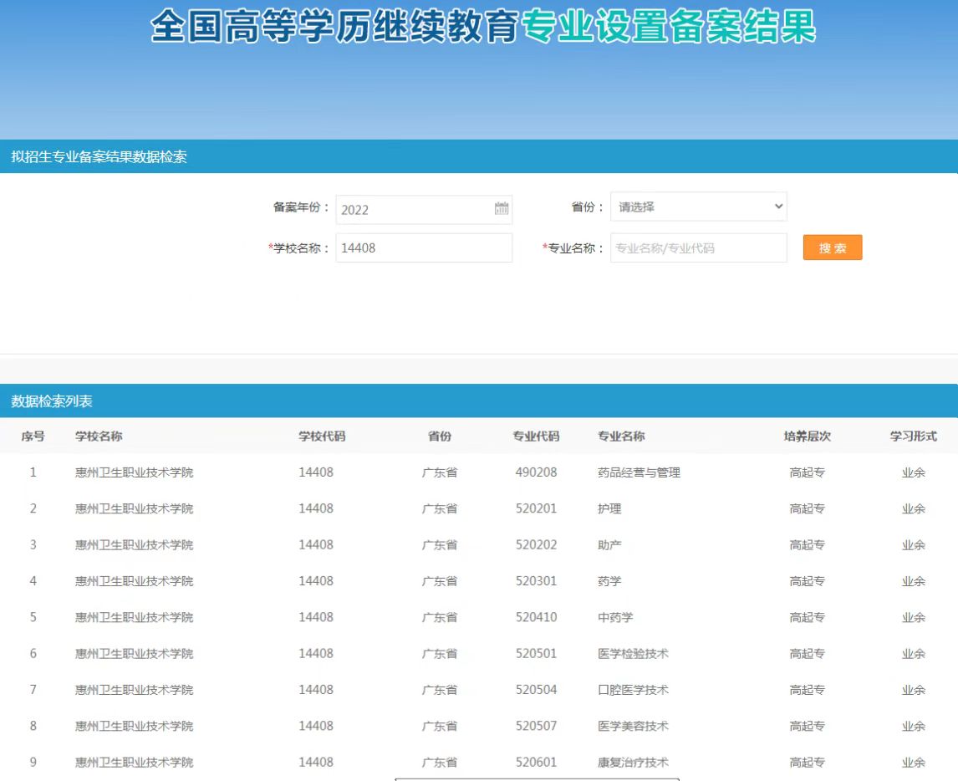Click the 培养层次 column header
The image size is (958, 781).
(807, 436)
